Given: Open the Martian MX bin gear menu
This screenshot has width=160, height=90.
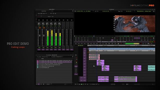Looking at the screenshot, I should [x=73, y=57].
